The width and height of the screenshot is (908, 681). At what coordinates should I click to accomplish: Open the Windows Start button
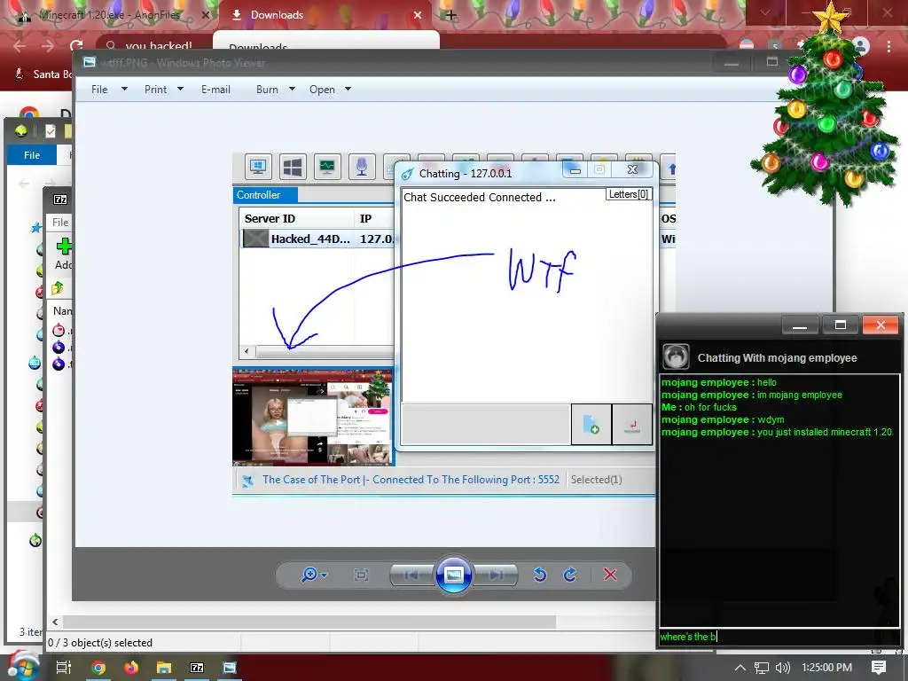(x=22, y=667)
